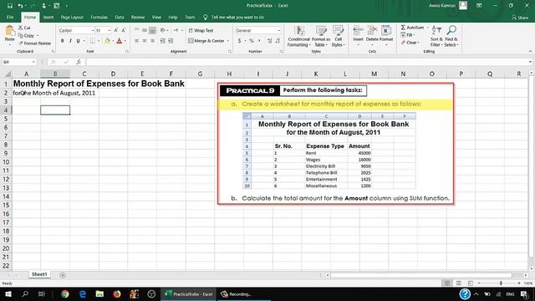The height and width of the screenshot is (301, 535).
Task: Click Tell me what you want to do
Action: point(237,17)
